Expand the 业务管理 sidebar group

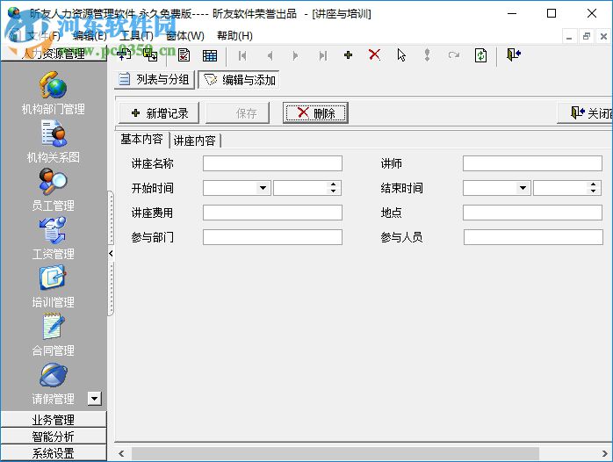pos(54,420)
